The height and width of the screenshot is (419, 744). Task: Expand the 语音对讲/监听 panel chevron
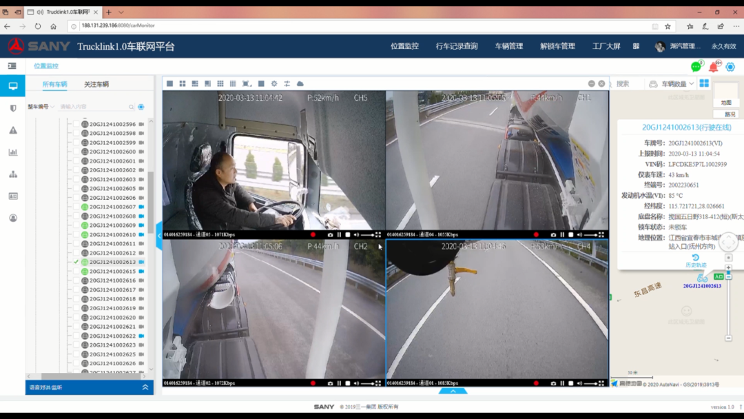pyautogui.click(x=145, y=387)
